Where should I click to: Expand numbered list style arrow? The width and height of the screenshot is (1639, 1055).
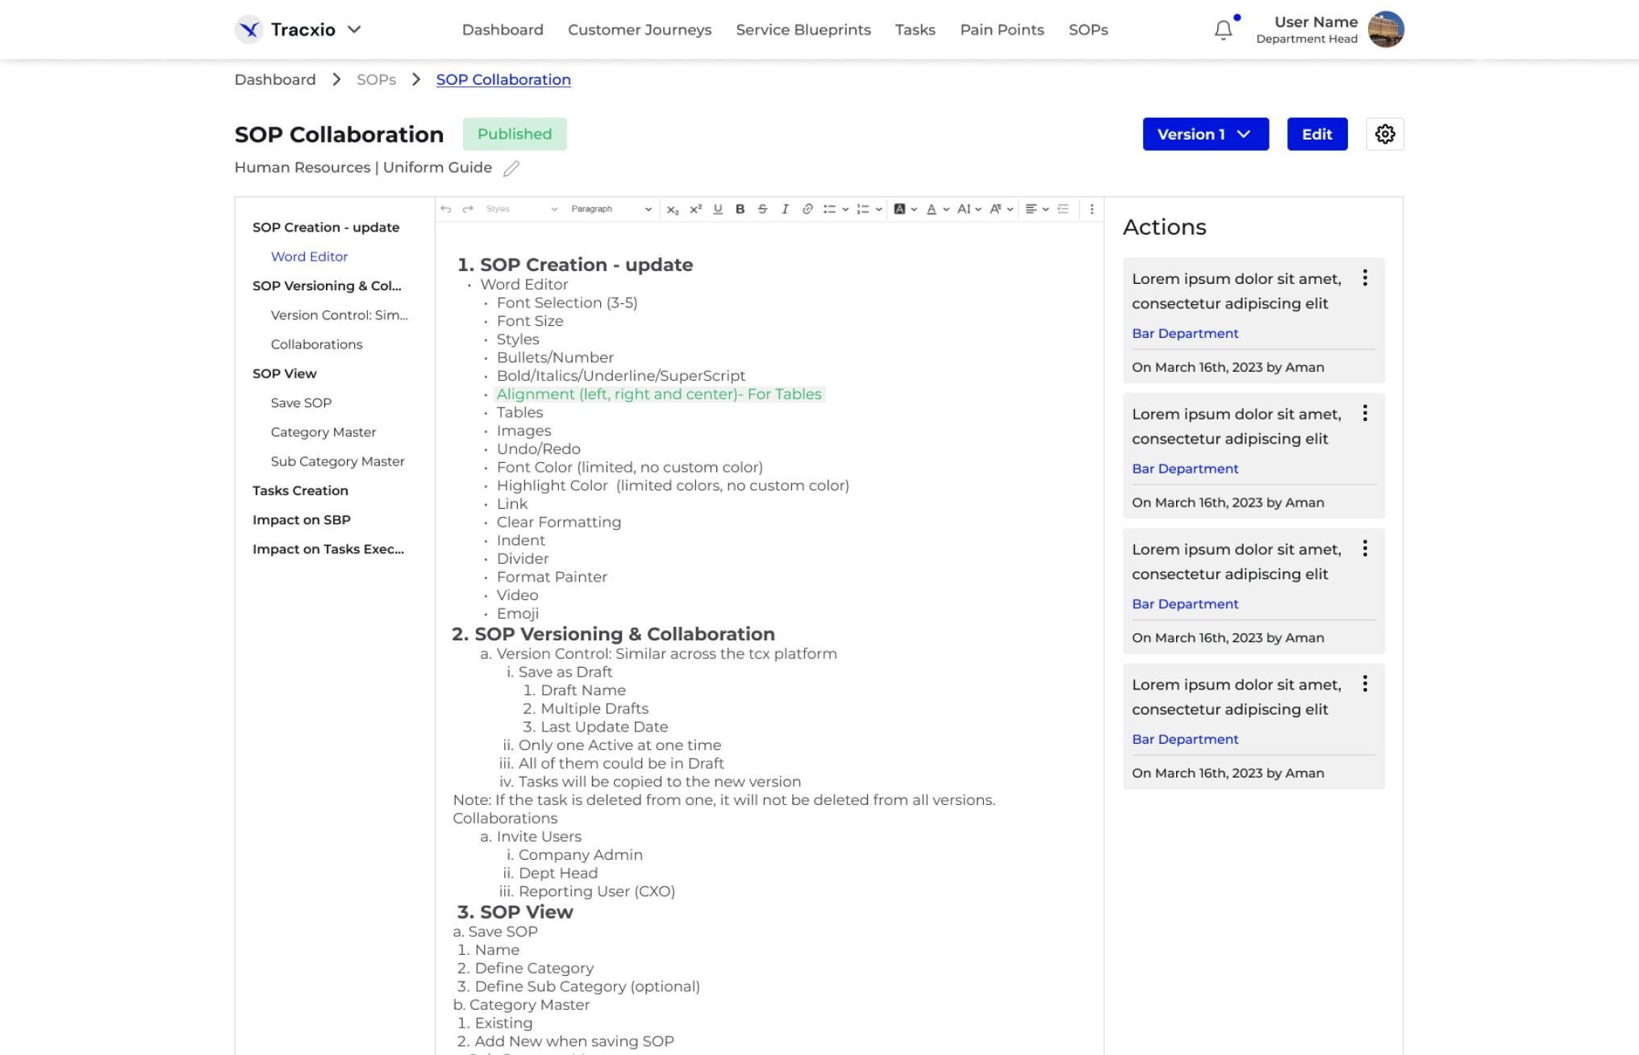(878, 210)
